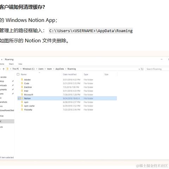Sort by the Name column header
This screenshot has height=169, width=169.
(24, 74)
